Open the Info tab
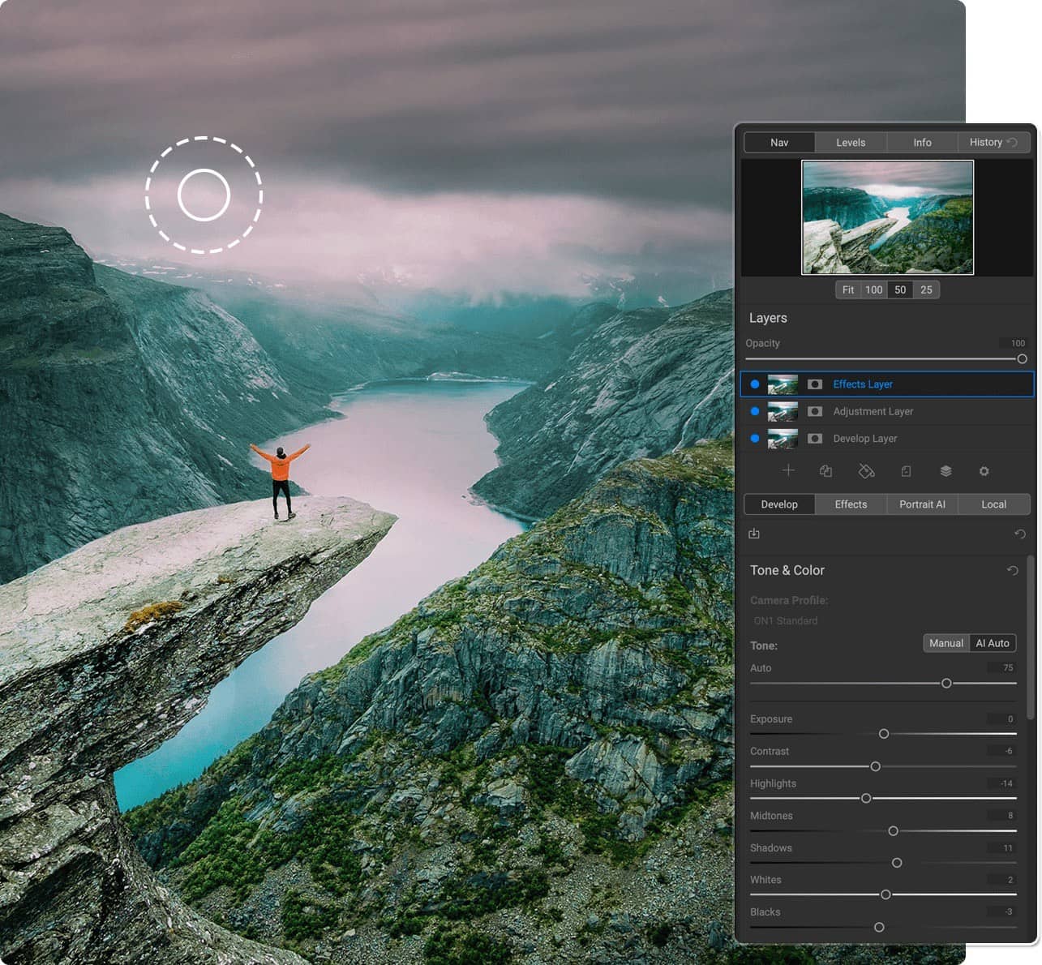1042x965 pixels. [922, 143]
